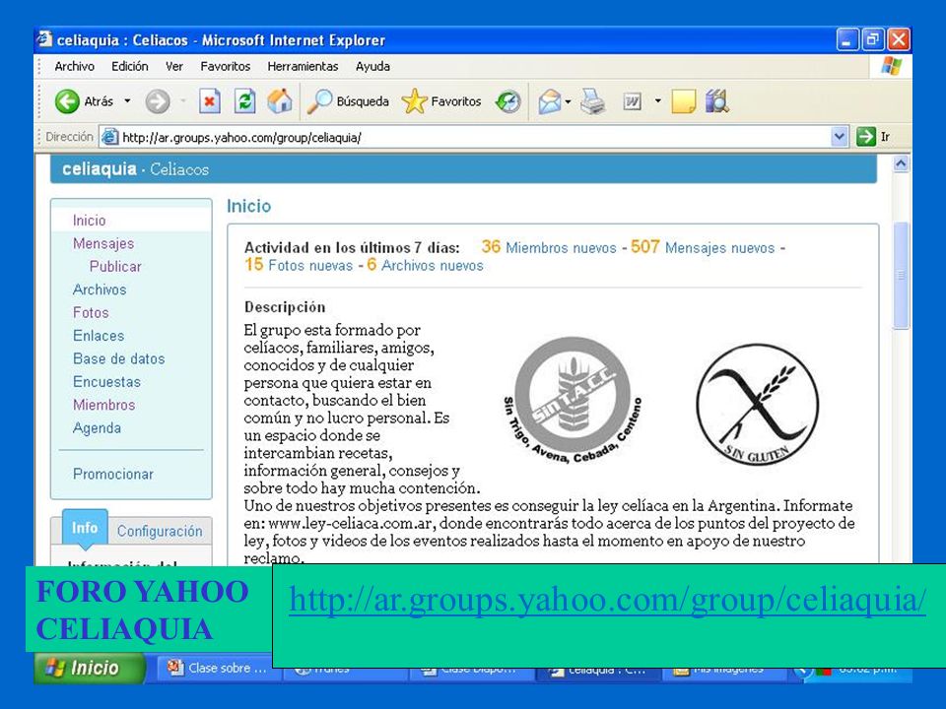Open Base de datos sidebar link

pyautogui.click(x=119, y=358)
